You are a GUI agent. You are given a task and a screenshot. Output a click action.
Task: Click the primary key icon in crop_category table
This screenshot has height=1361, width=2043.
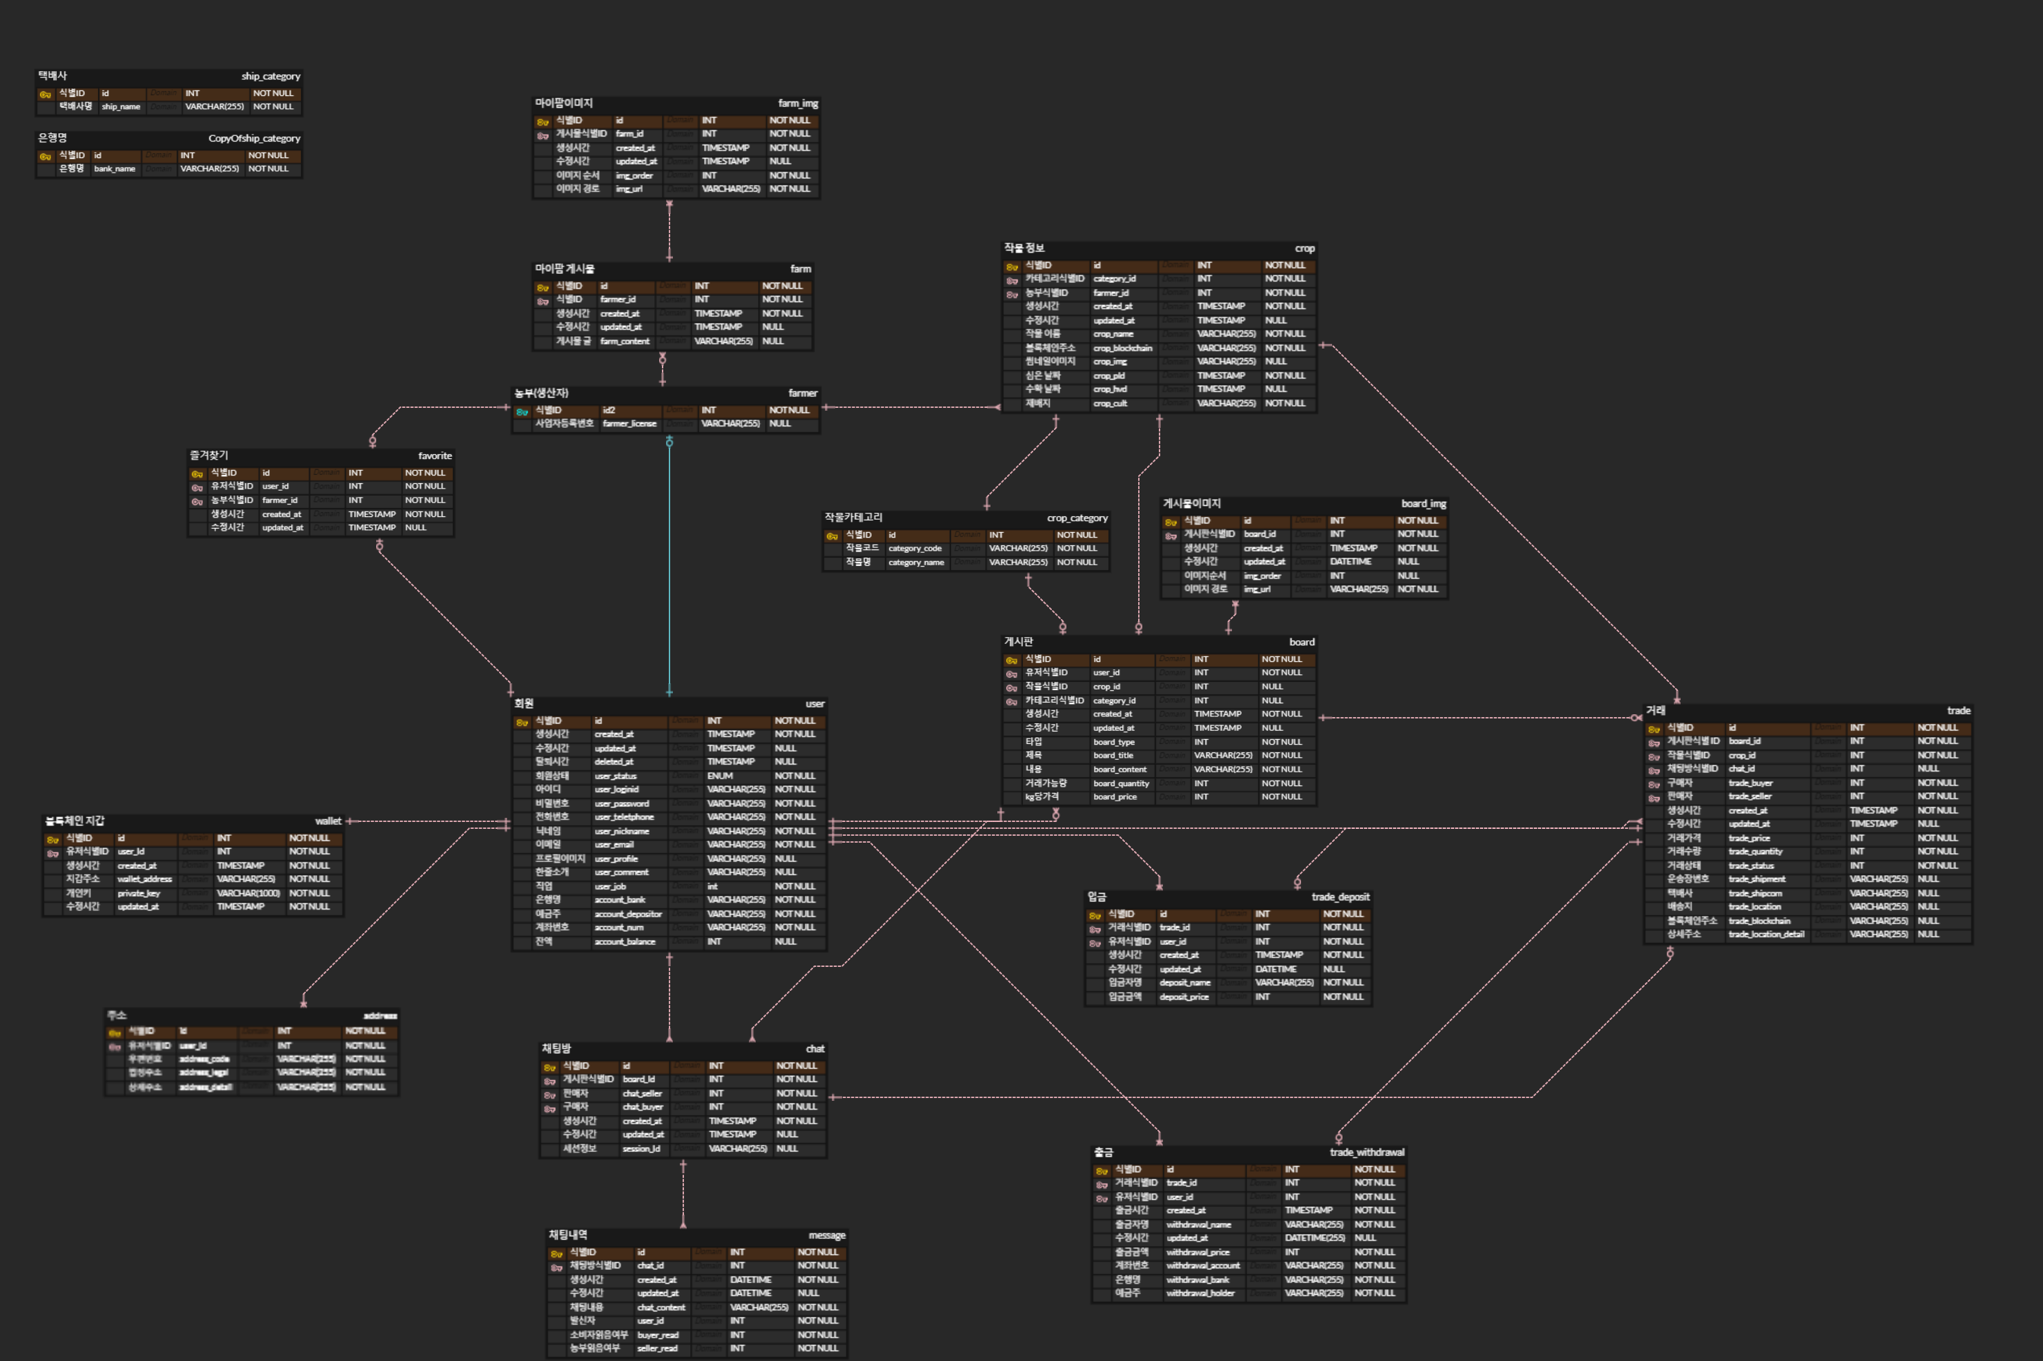tap(832, 536)
